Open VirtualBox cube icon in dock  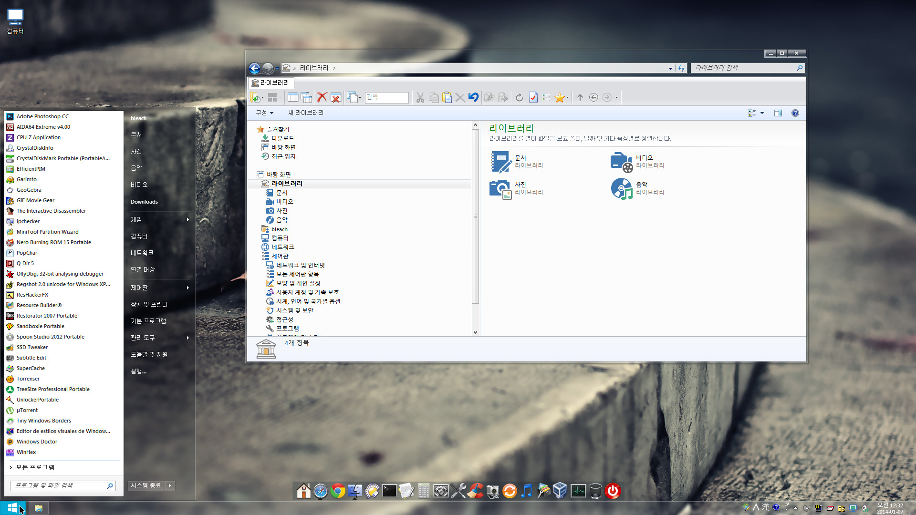(560, 491)
